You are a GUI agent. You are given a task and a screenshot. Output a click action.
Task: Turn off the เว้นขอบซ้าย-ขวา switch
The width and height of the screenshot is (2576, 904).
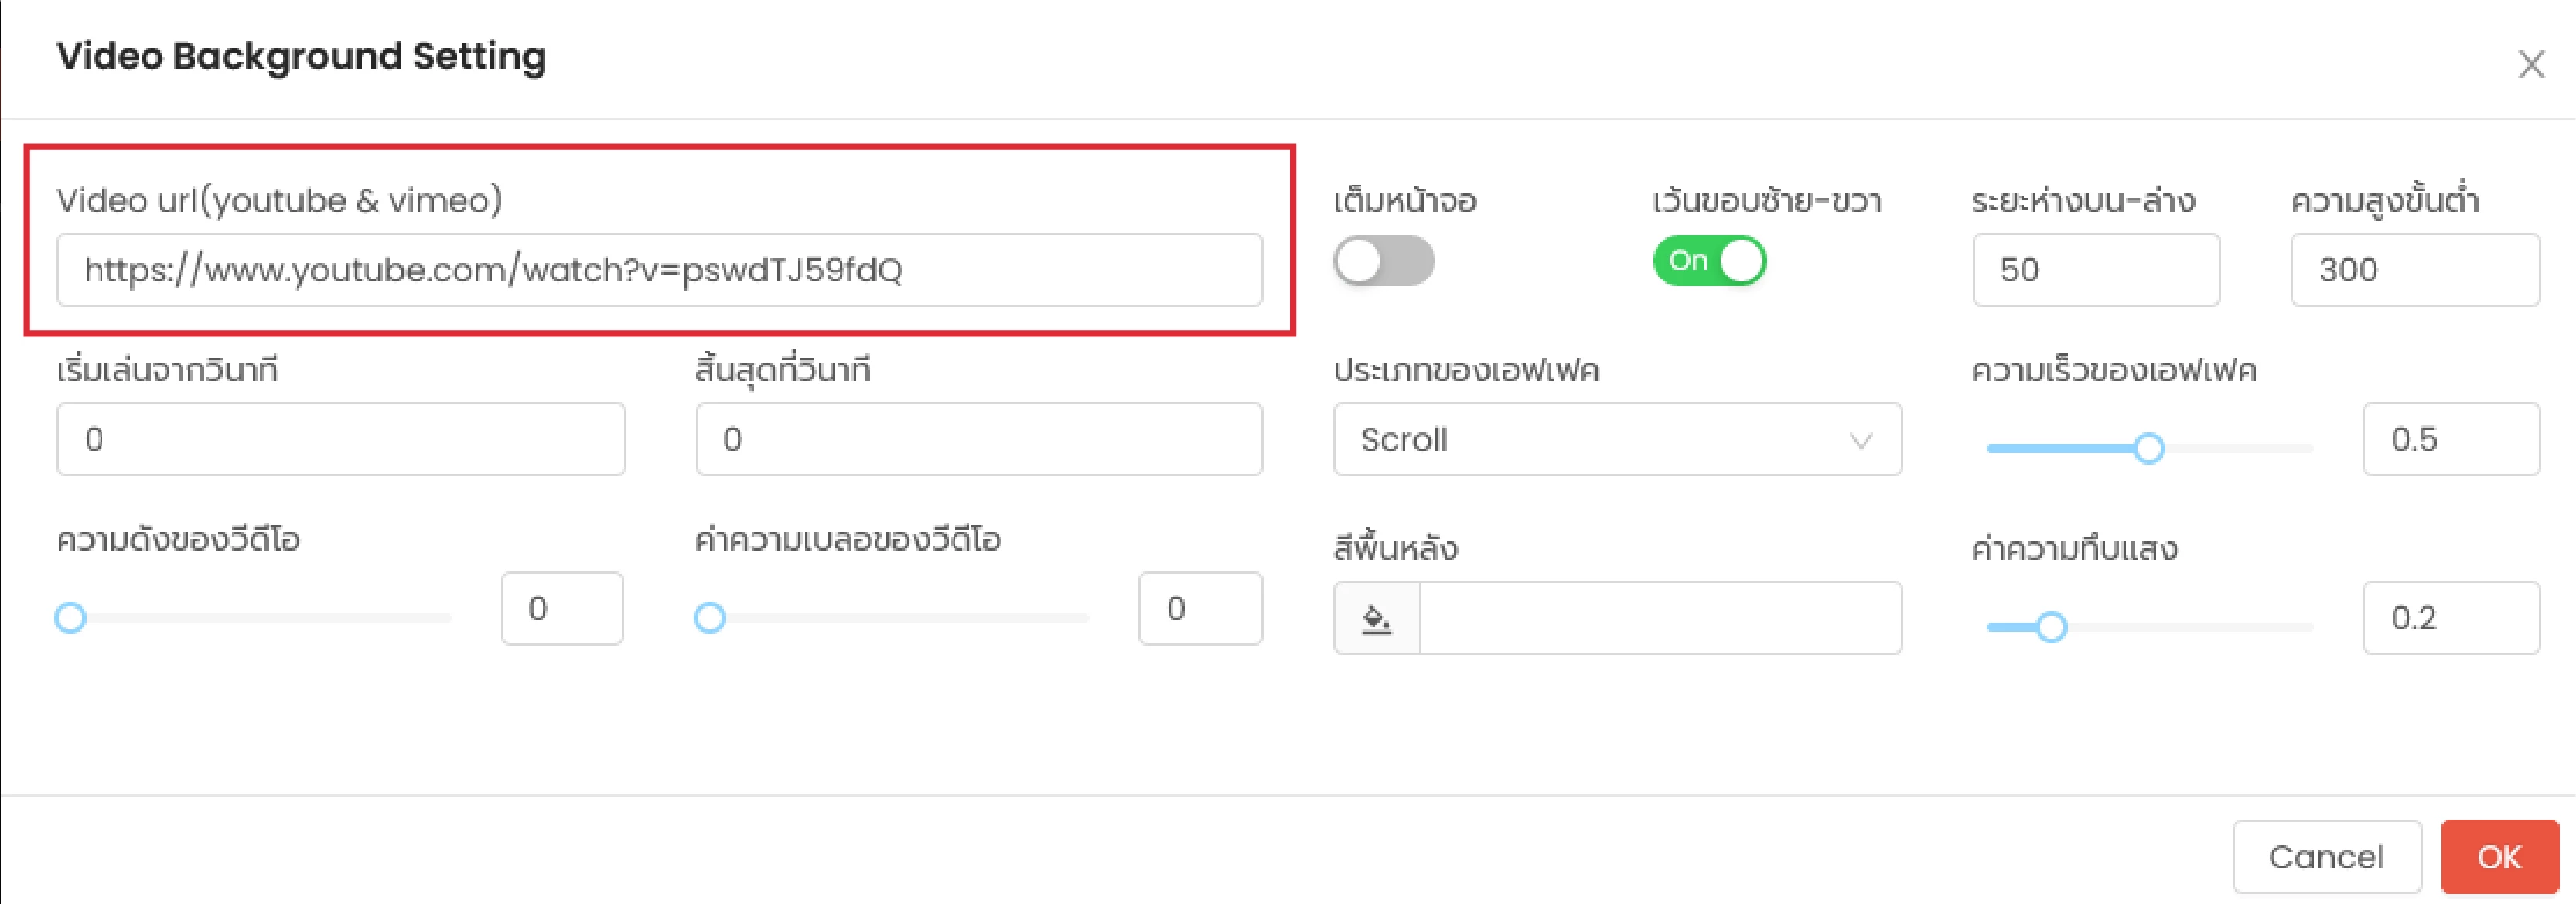coord(1709,261)
